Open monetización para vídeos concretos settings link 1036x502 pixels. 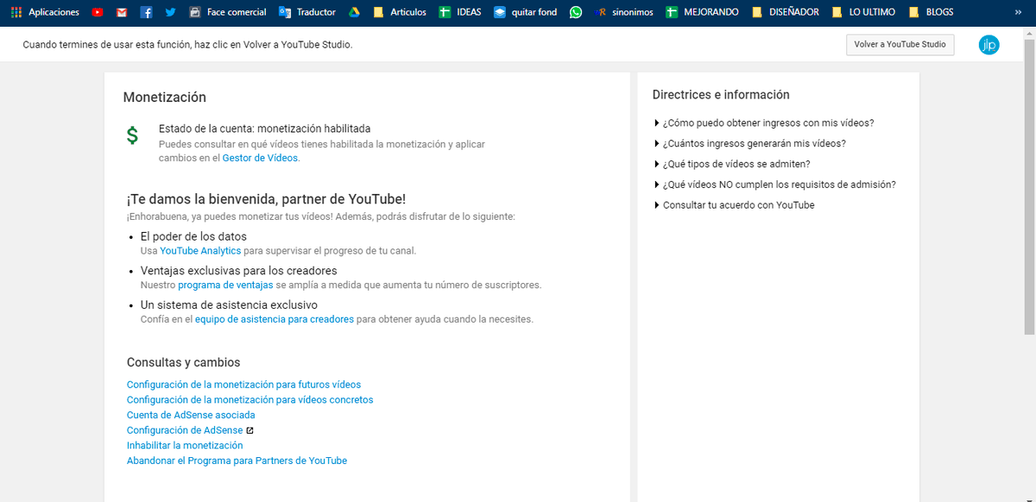tap(250, 400)
